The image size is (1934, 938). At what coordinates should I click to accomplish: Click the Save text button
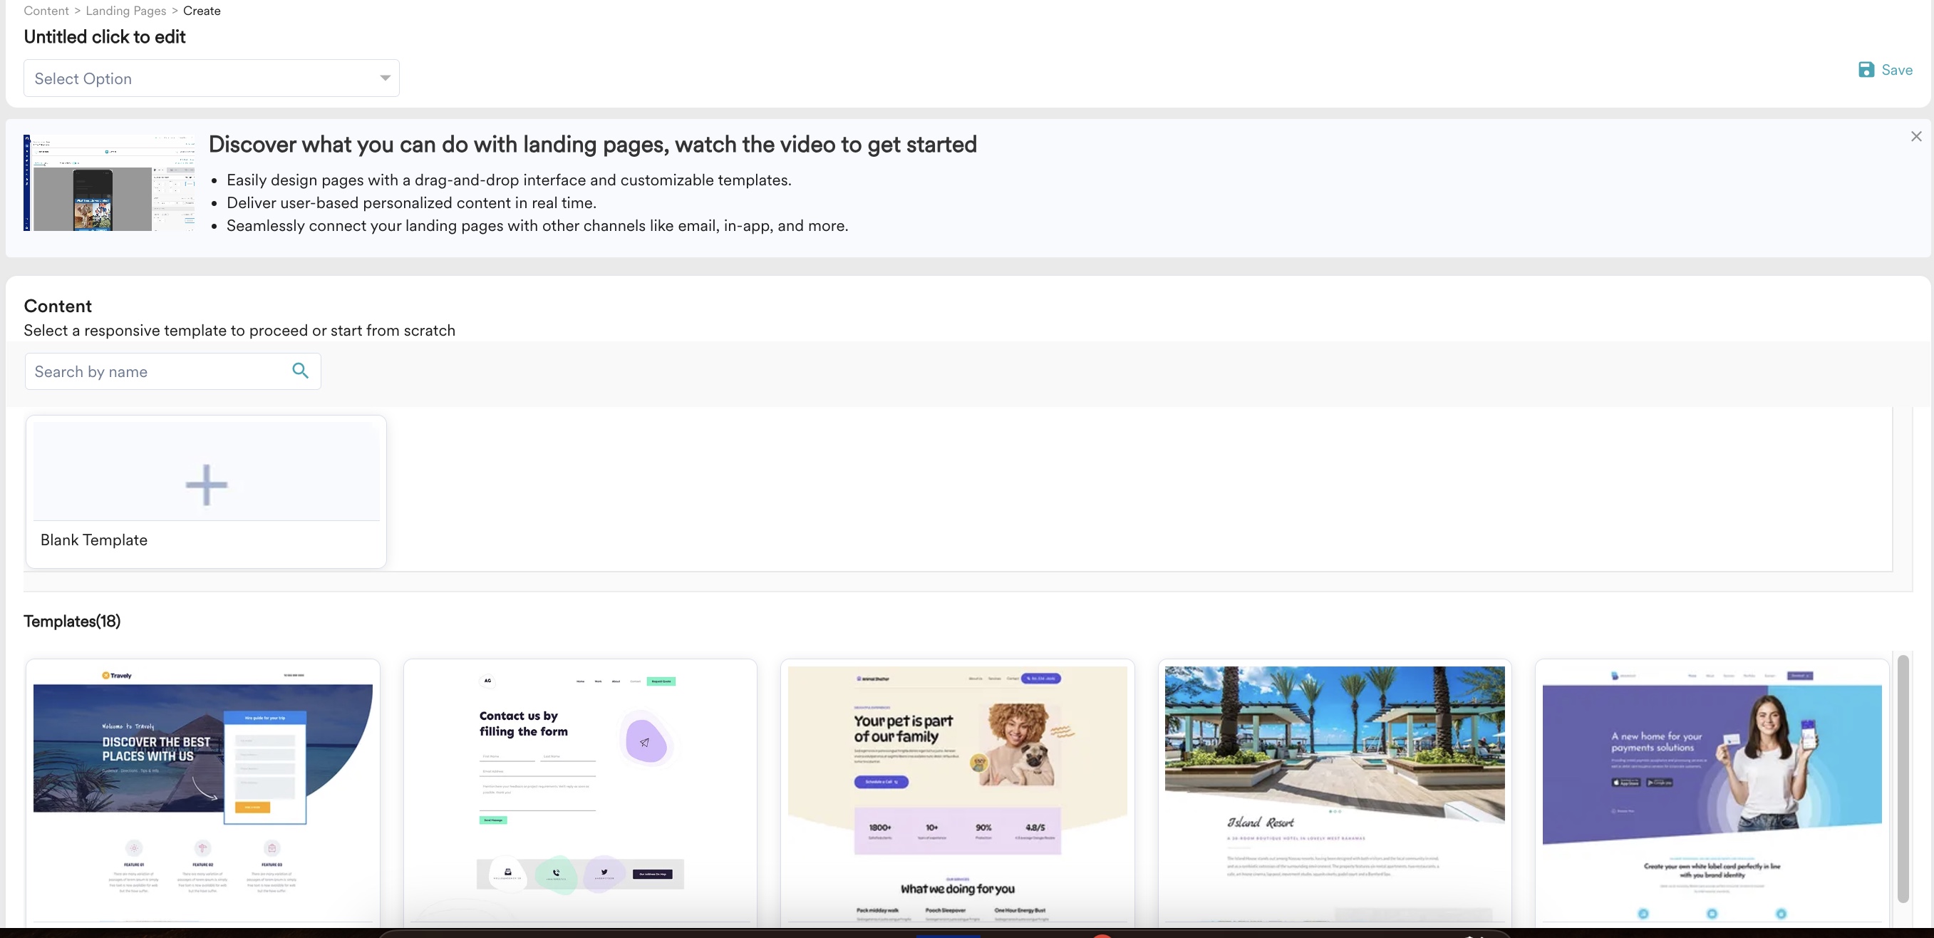point(1896,70)
